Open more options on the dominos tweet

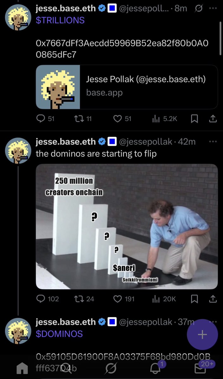tap(213, 142)
